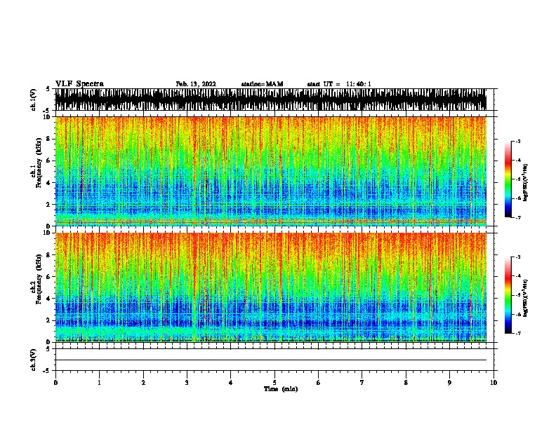Click x-axis time tick label '7'

click(x=362, y=383)
